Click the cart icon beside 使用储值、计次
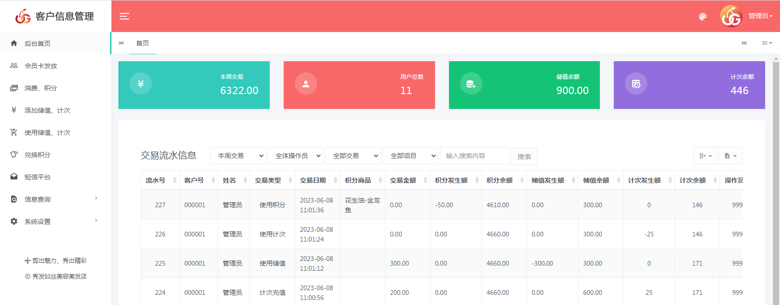This screenshot has width=780, height=305. [14, 132]
